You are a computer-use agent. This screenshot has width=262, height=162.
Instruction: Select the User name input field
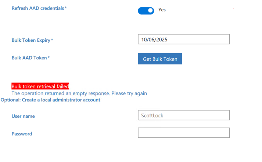184,115
